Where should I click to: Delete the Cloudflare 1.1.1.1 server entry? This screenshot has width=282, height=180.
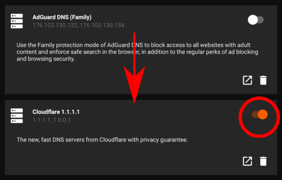click(263, 161)
